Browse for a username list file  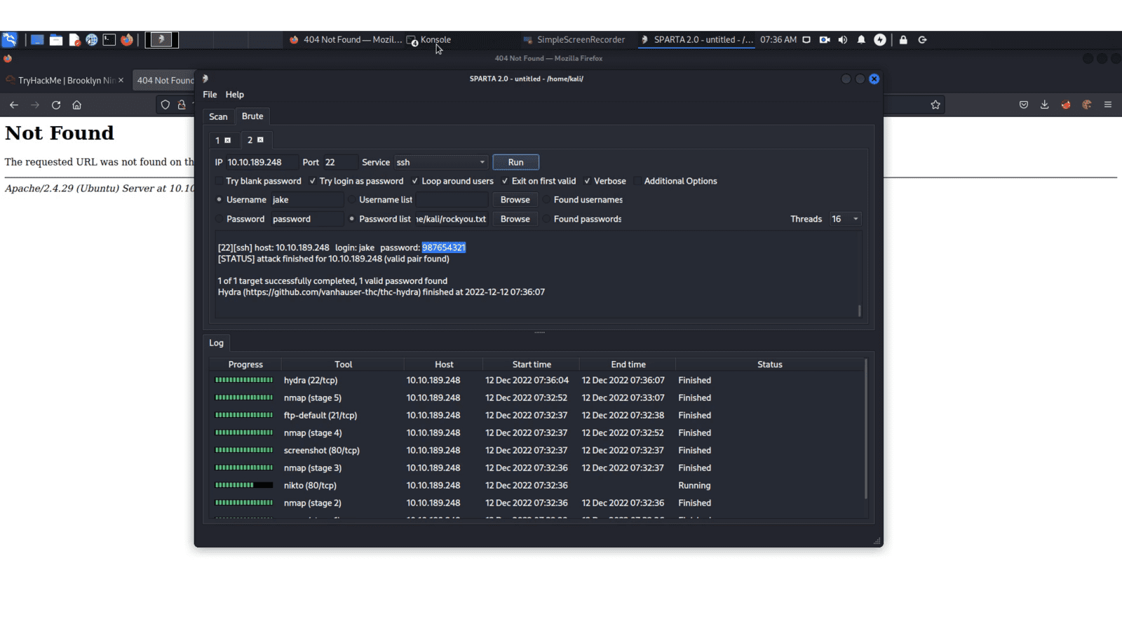tap(515, 200)
